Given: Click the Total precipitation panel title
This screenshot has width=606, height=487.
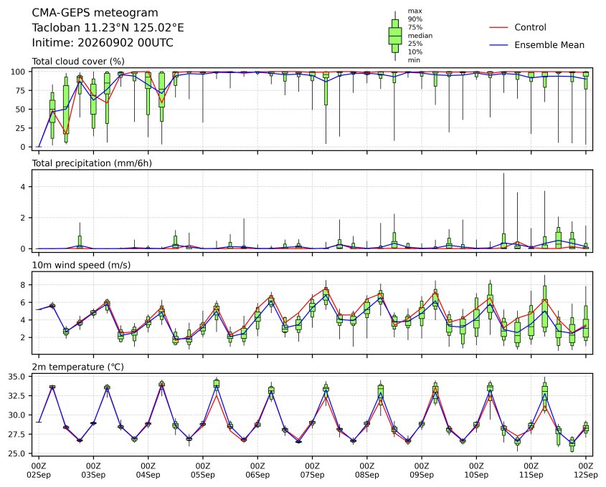Looking at the screenshot, I should (92, 163).
